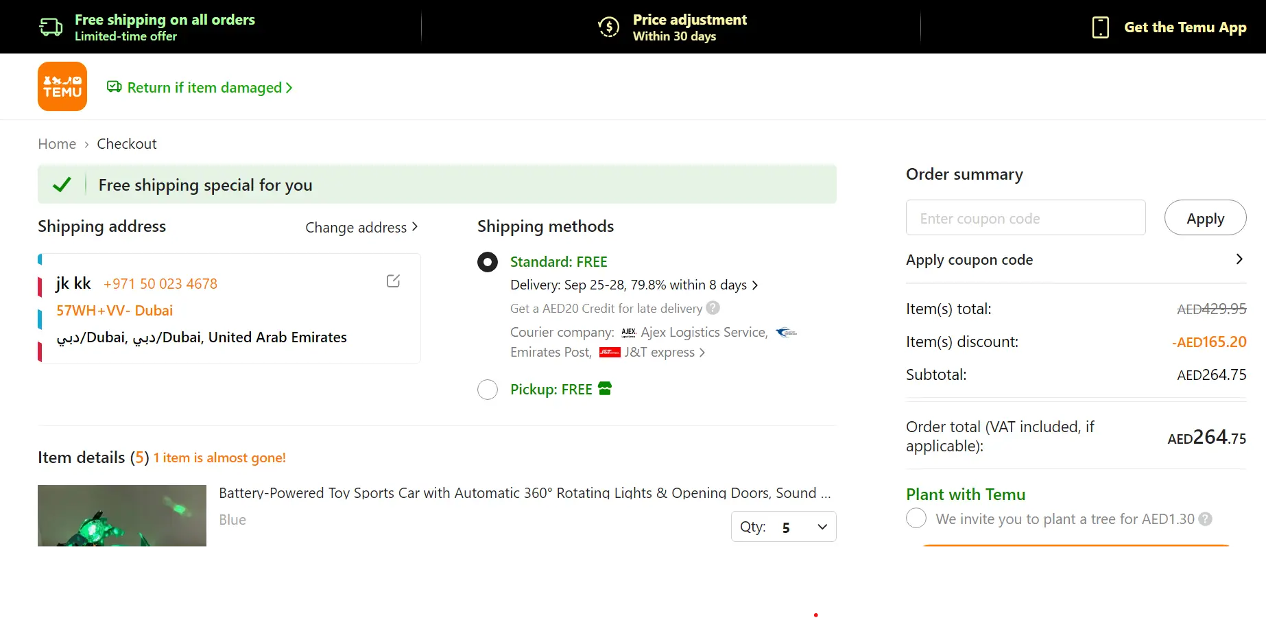Click the coupon code input field

tap(1025, 217)
